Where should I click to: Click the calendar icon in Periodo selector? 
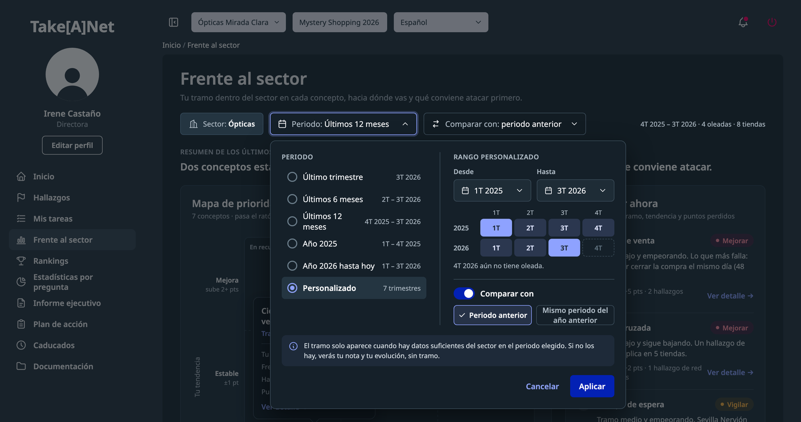[282, 124]
